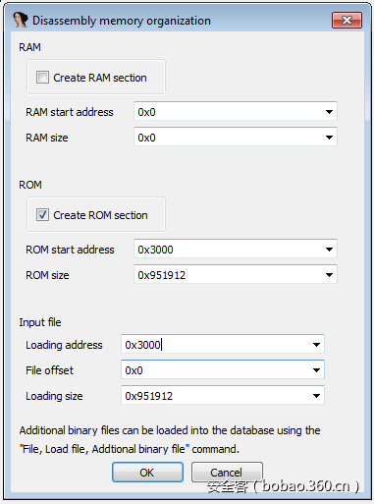This screenshot has height=504, width=374.
Task: Uncheck the Create ROM section checkbox
Action: (42, 215)
